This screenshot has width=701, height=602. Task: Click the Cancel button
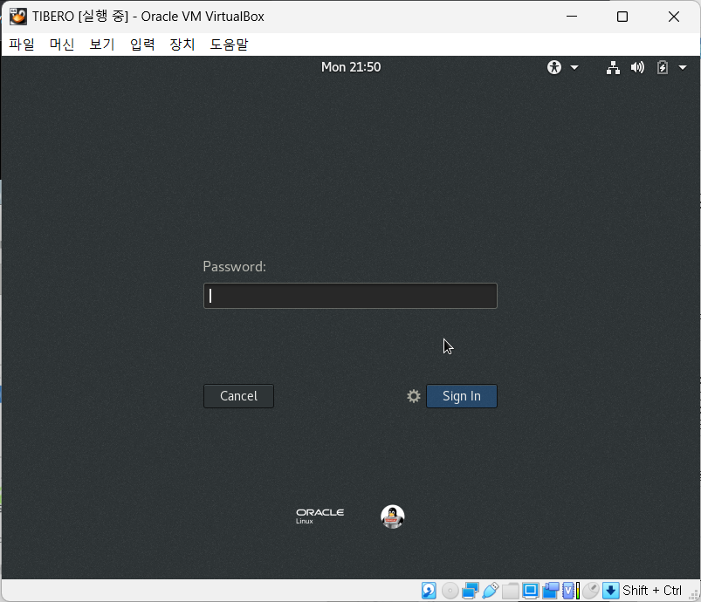[238, 396]
